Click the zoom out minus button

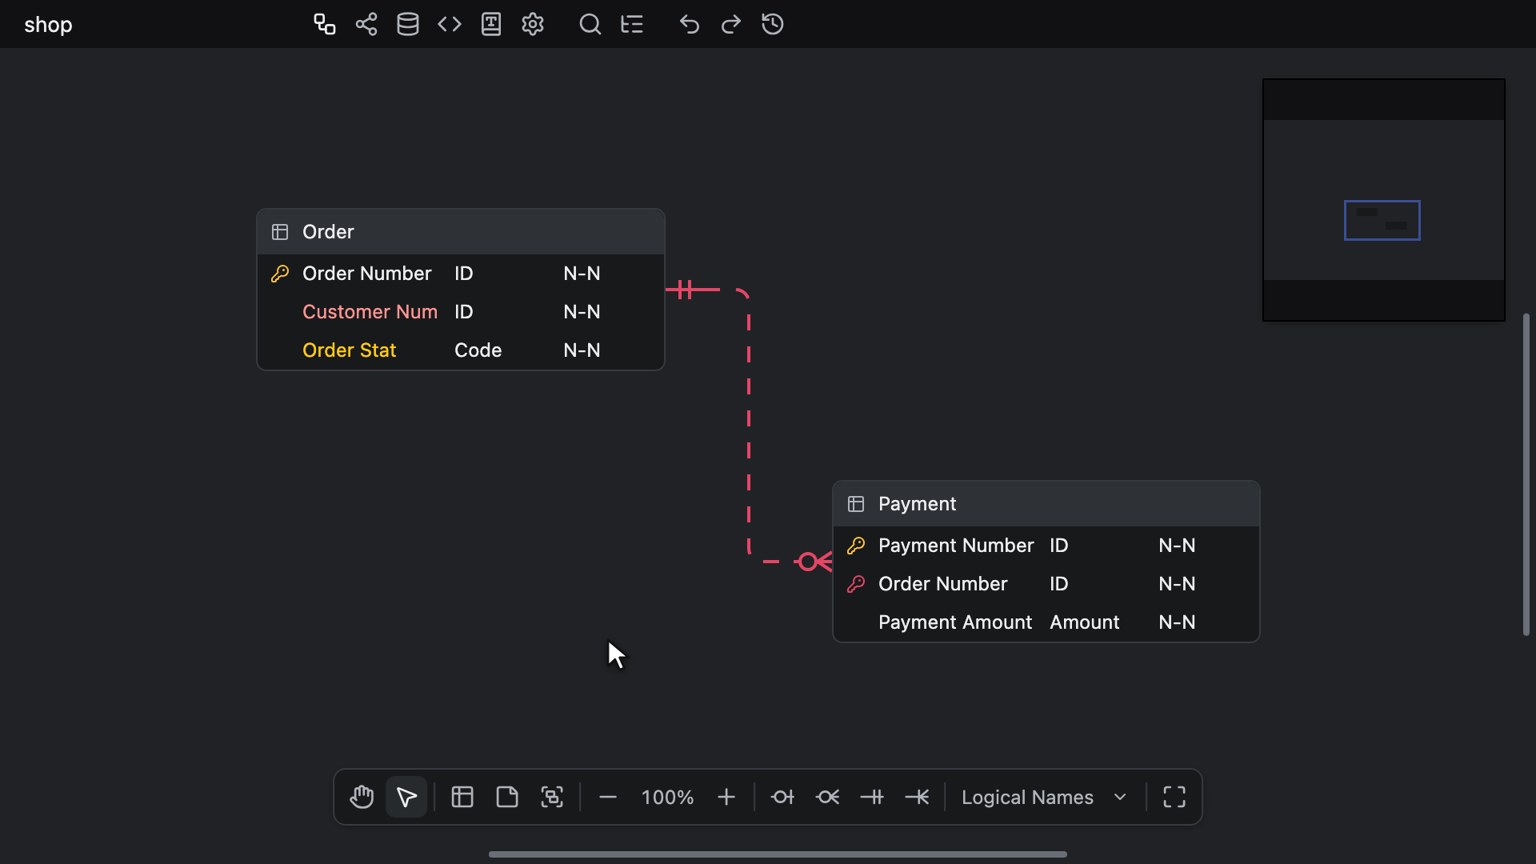coord(608,797)
